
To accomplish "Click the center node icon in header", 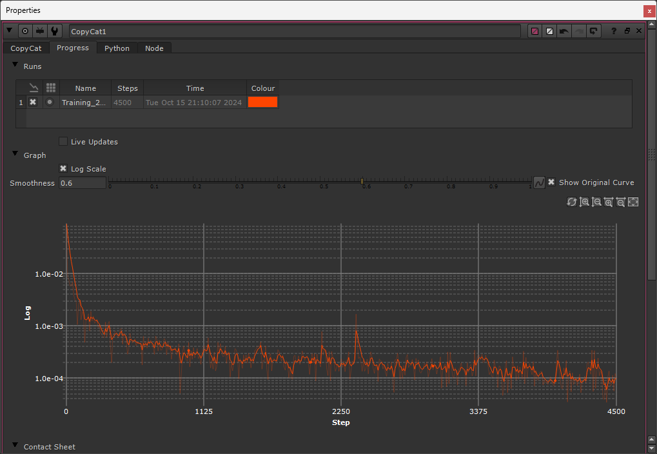I will [x=25, y=31].
